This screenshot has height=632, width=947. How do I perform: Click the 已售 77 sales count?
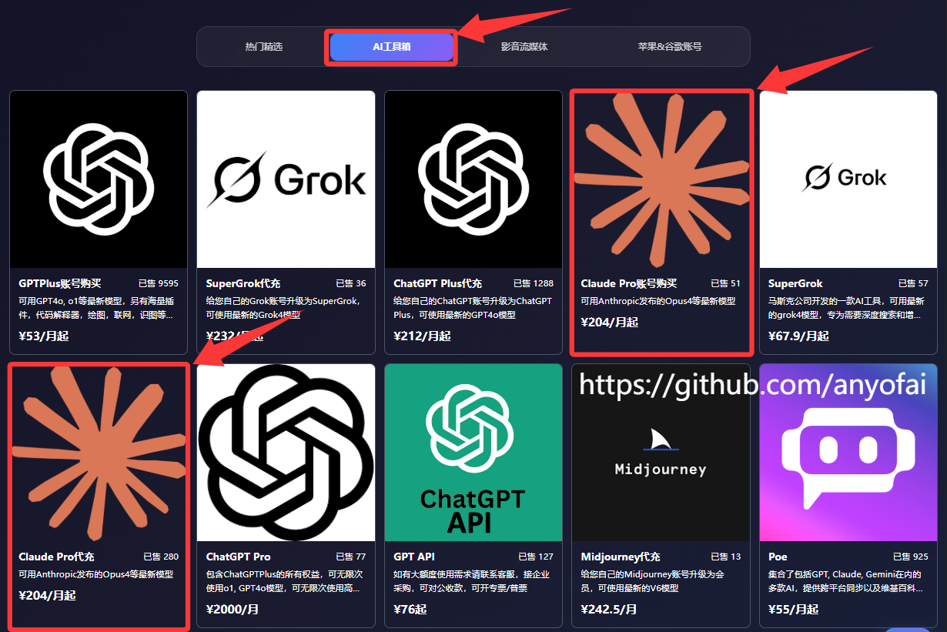point(350,557)
